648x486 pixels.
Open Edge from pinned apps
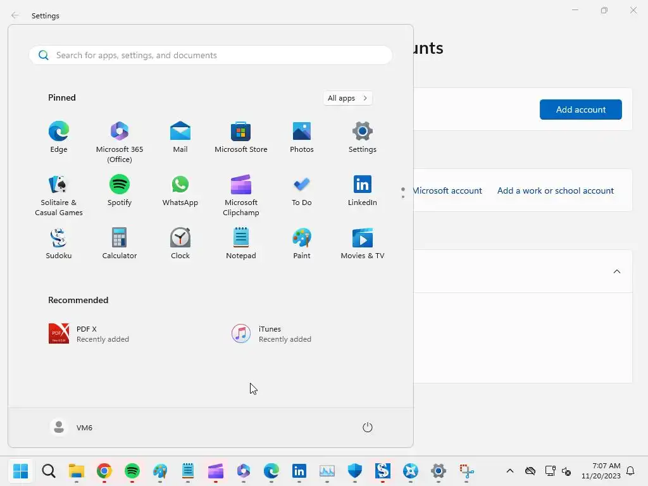click(59, 137)
